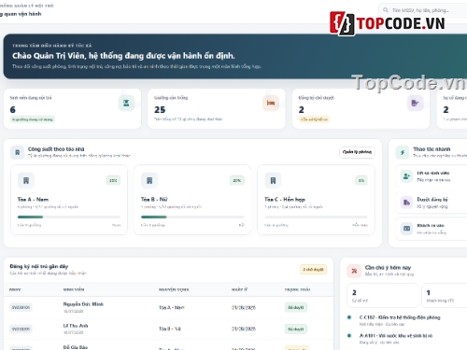Viewport: 467px width, 350px height.
Task: Click the bed icon on the empty beds card
Action: tap(271, 103)
